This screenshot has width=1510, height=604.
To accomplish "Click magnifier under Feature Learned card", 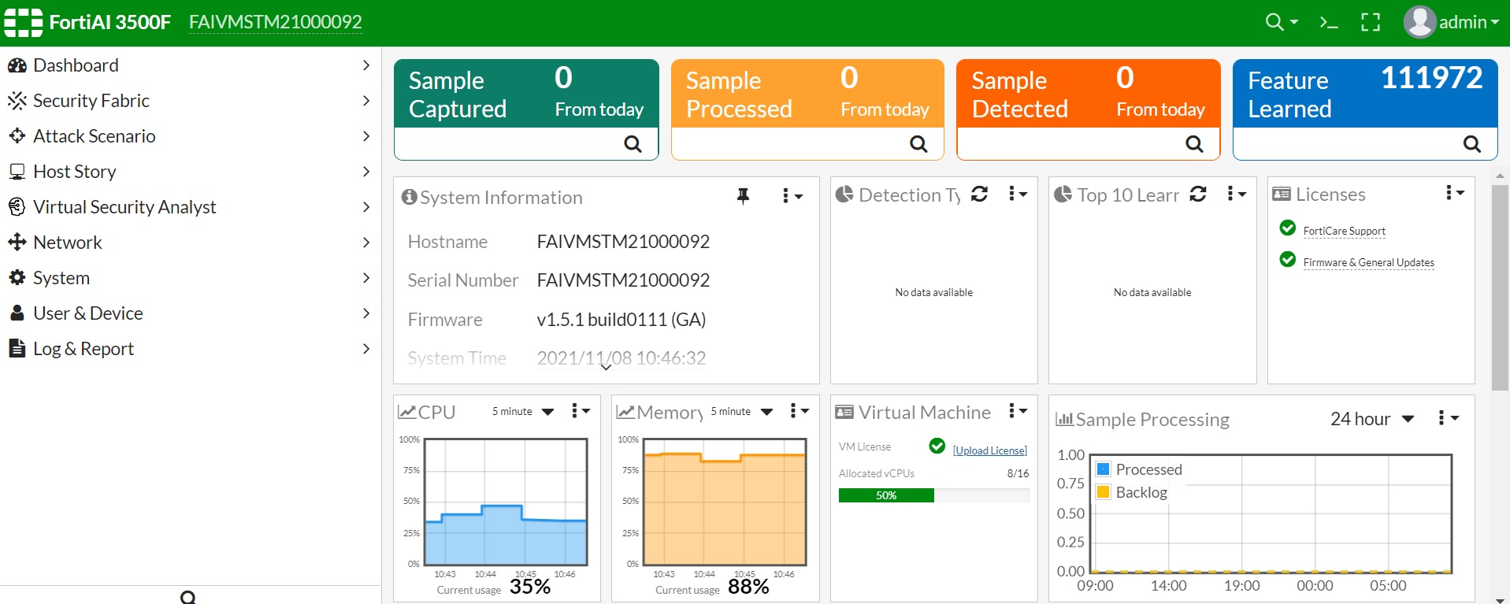I will click(1471, 144).
